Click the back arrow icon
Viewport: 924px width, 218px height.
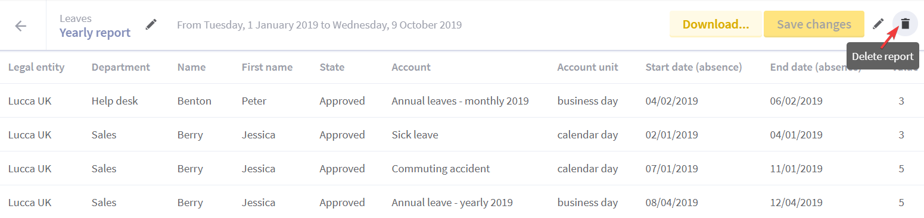coord(21,26)
